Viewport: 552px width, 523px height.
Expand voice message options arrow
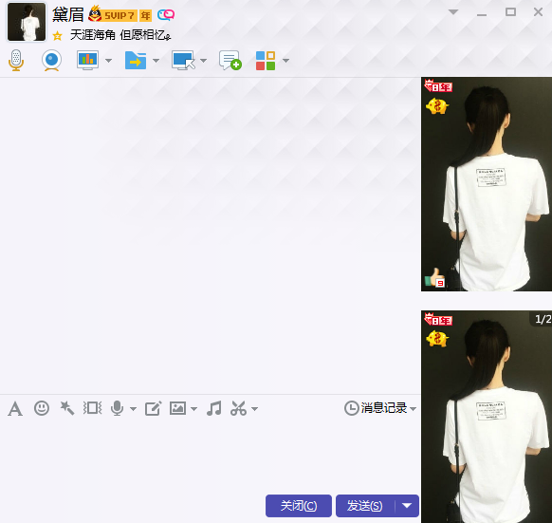pos(133,409)
